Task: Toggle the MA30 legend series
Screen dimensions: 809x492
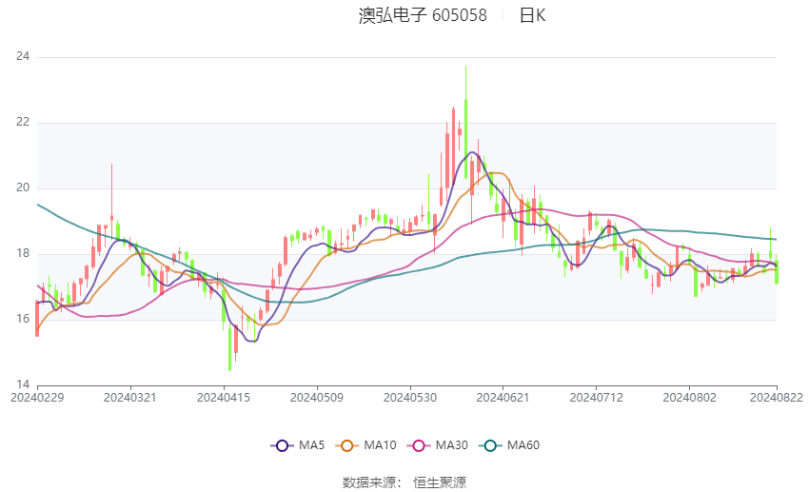Action: 438,445
